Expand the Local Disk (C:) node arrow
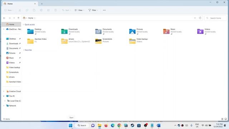Viewport: 229px width, 129px height. point(5,101)
